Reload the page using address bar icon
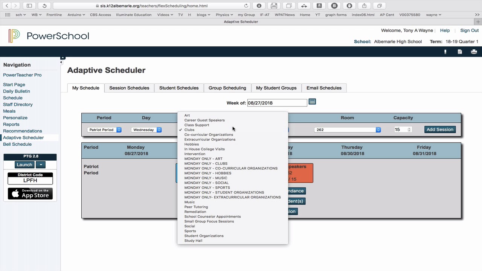 click(x=246, y=6)
